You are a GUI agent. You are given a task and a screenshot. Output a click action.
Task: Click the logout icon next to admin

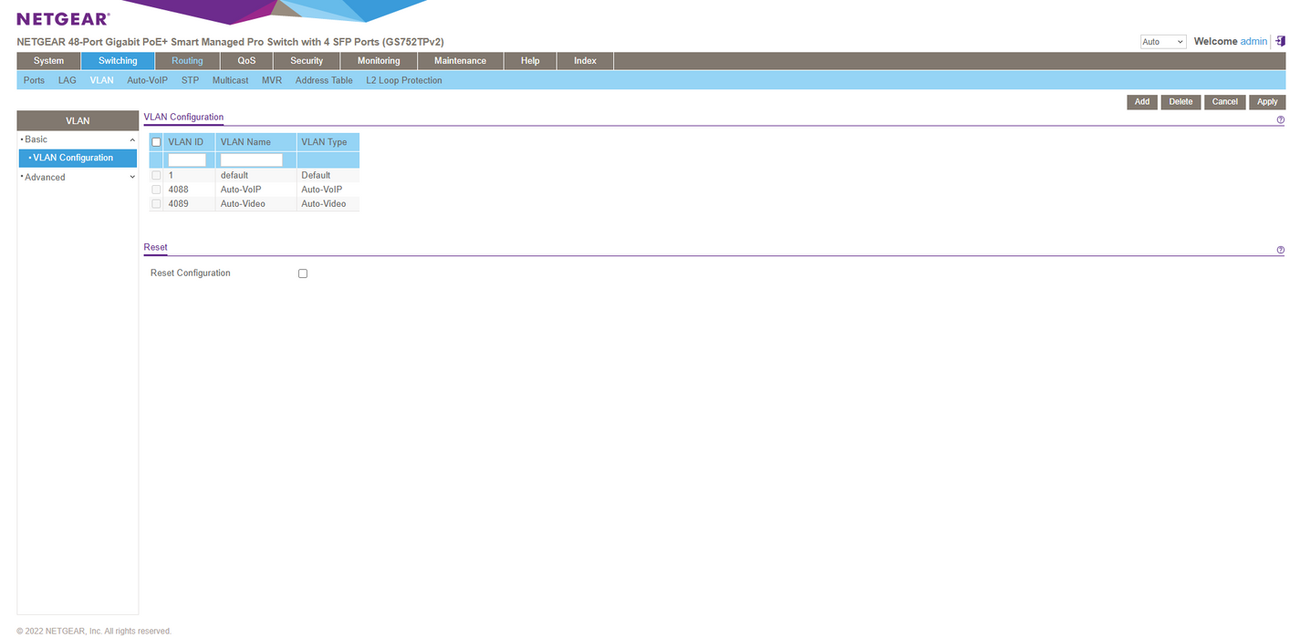[x=1281, y=41]
